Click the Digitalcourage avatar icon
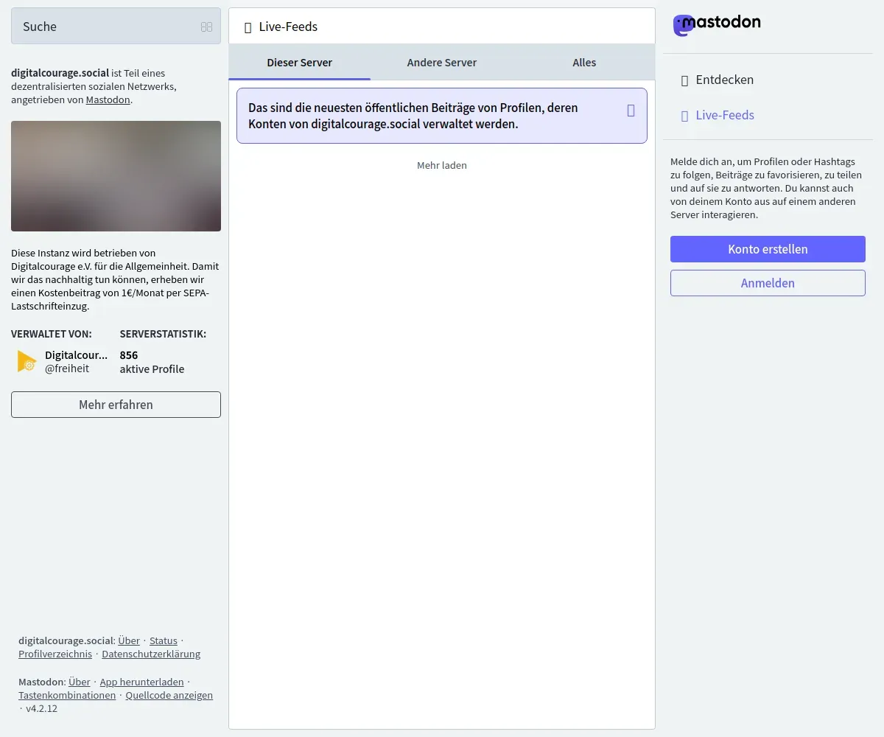Image resolution: width=884 pixels, height=737 pixels. [27, 361]
